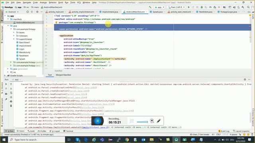
Task: Pin the Run tab with pin icon
Action: pos(6,99)
